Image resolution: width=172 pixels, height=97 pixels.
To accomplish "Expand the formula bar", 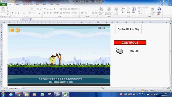I will [171, 19].
